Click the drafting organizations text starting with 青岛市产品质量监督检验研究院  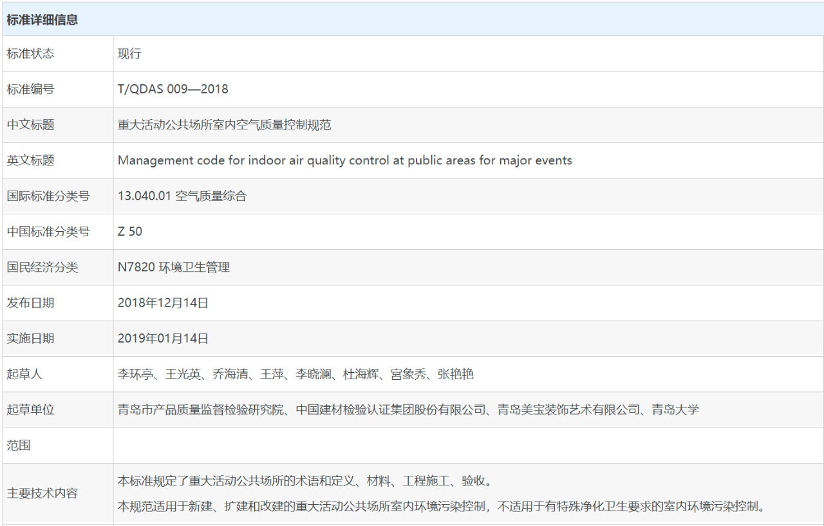pos(408,409)
